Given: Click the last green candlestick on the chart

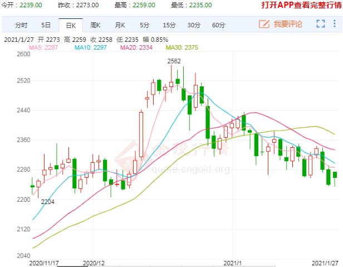Looking at the screenshot, I should pos(335,178).
